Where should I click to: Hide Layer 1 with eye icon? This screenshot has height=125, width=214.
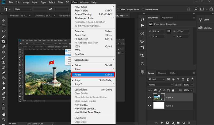pyautogui.click(x=150, y=97)
